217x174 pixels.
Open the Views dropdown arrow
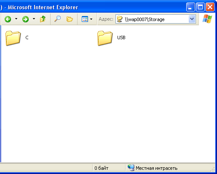point(91,19)
